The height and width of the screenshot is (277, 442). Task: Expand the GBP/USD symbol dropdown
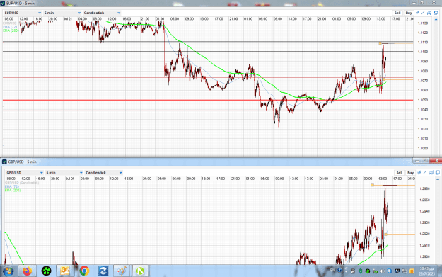tap(42, 173)
